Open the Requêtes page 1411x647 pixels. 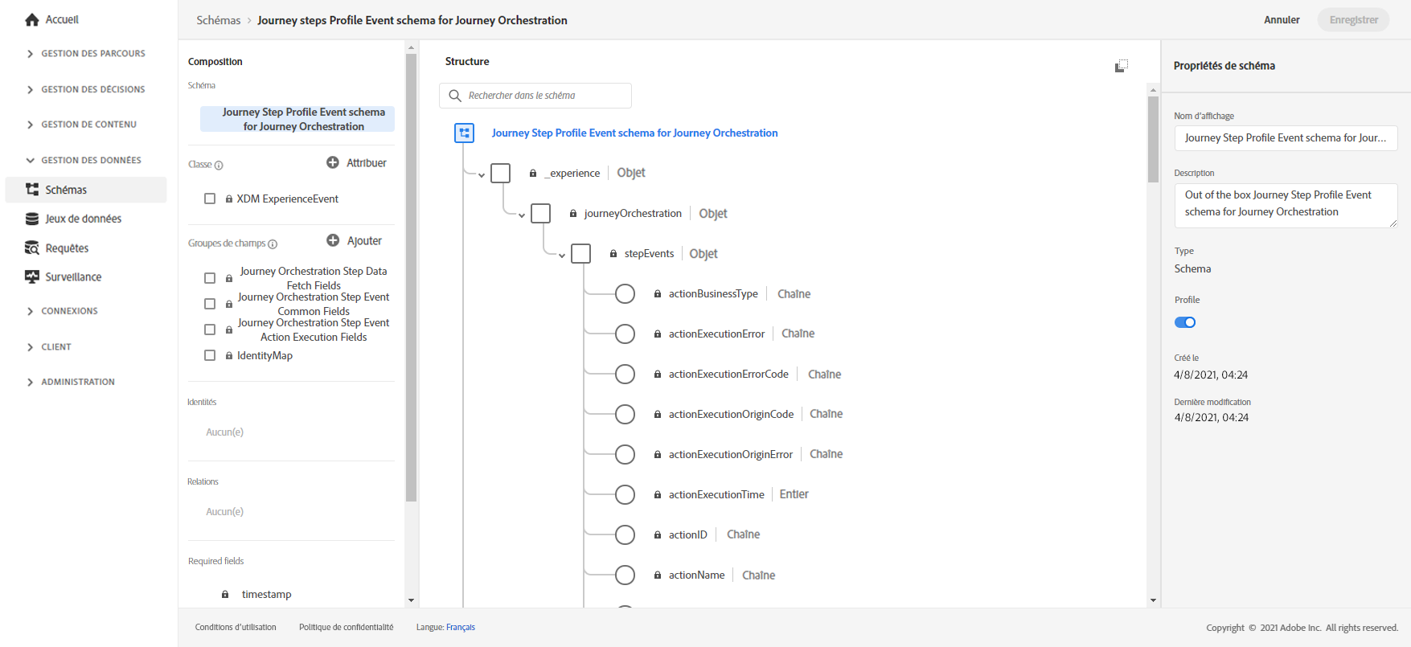67,248
